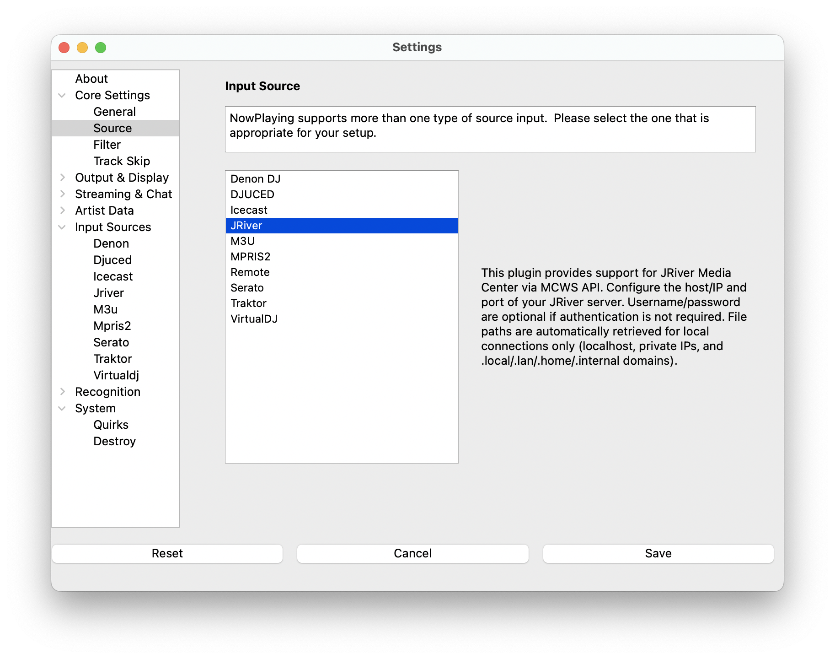Collapse the Core Settings tree section
The width and height of the screenshot is (835, 659).
pyautogui.click(x=62, y=96)
